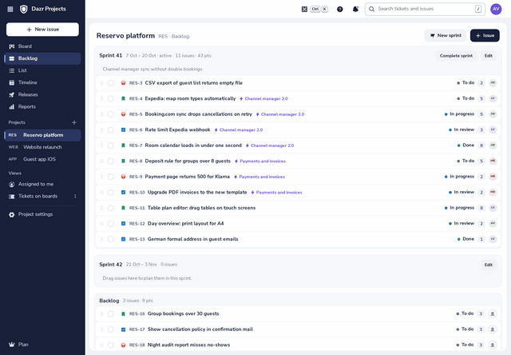Click the bug icon on RES-18
Image resolution: width=511 pixels, height=355 pixels.
[123, 345]
